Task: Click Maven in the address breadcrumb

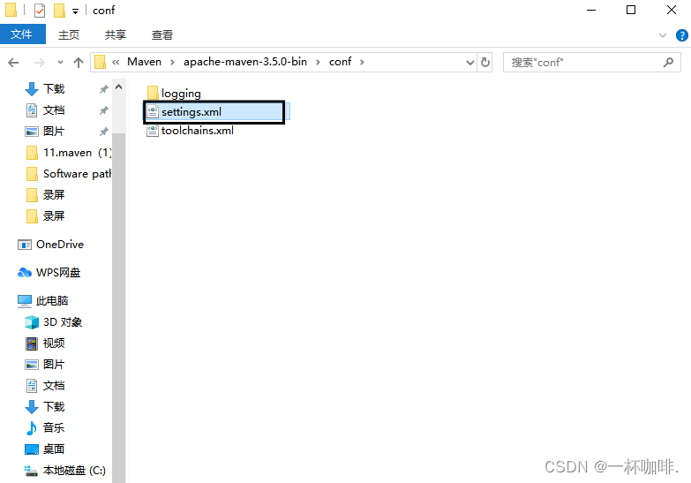Action: click(x=144, y=62)
